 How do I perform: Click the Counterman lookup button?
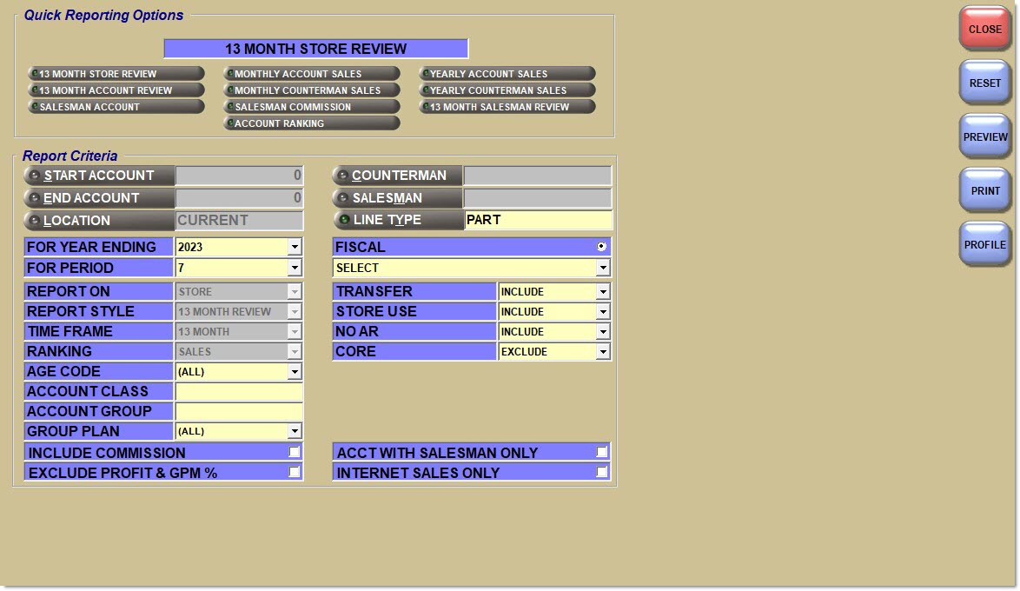pos(397,176)
